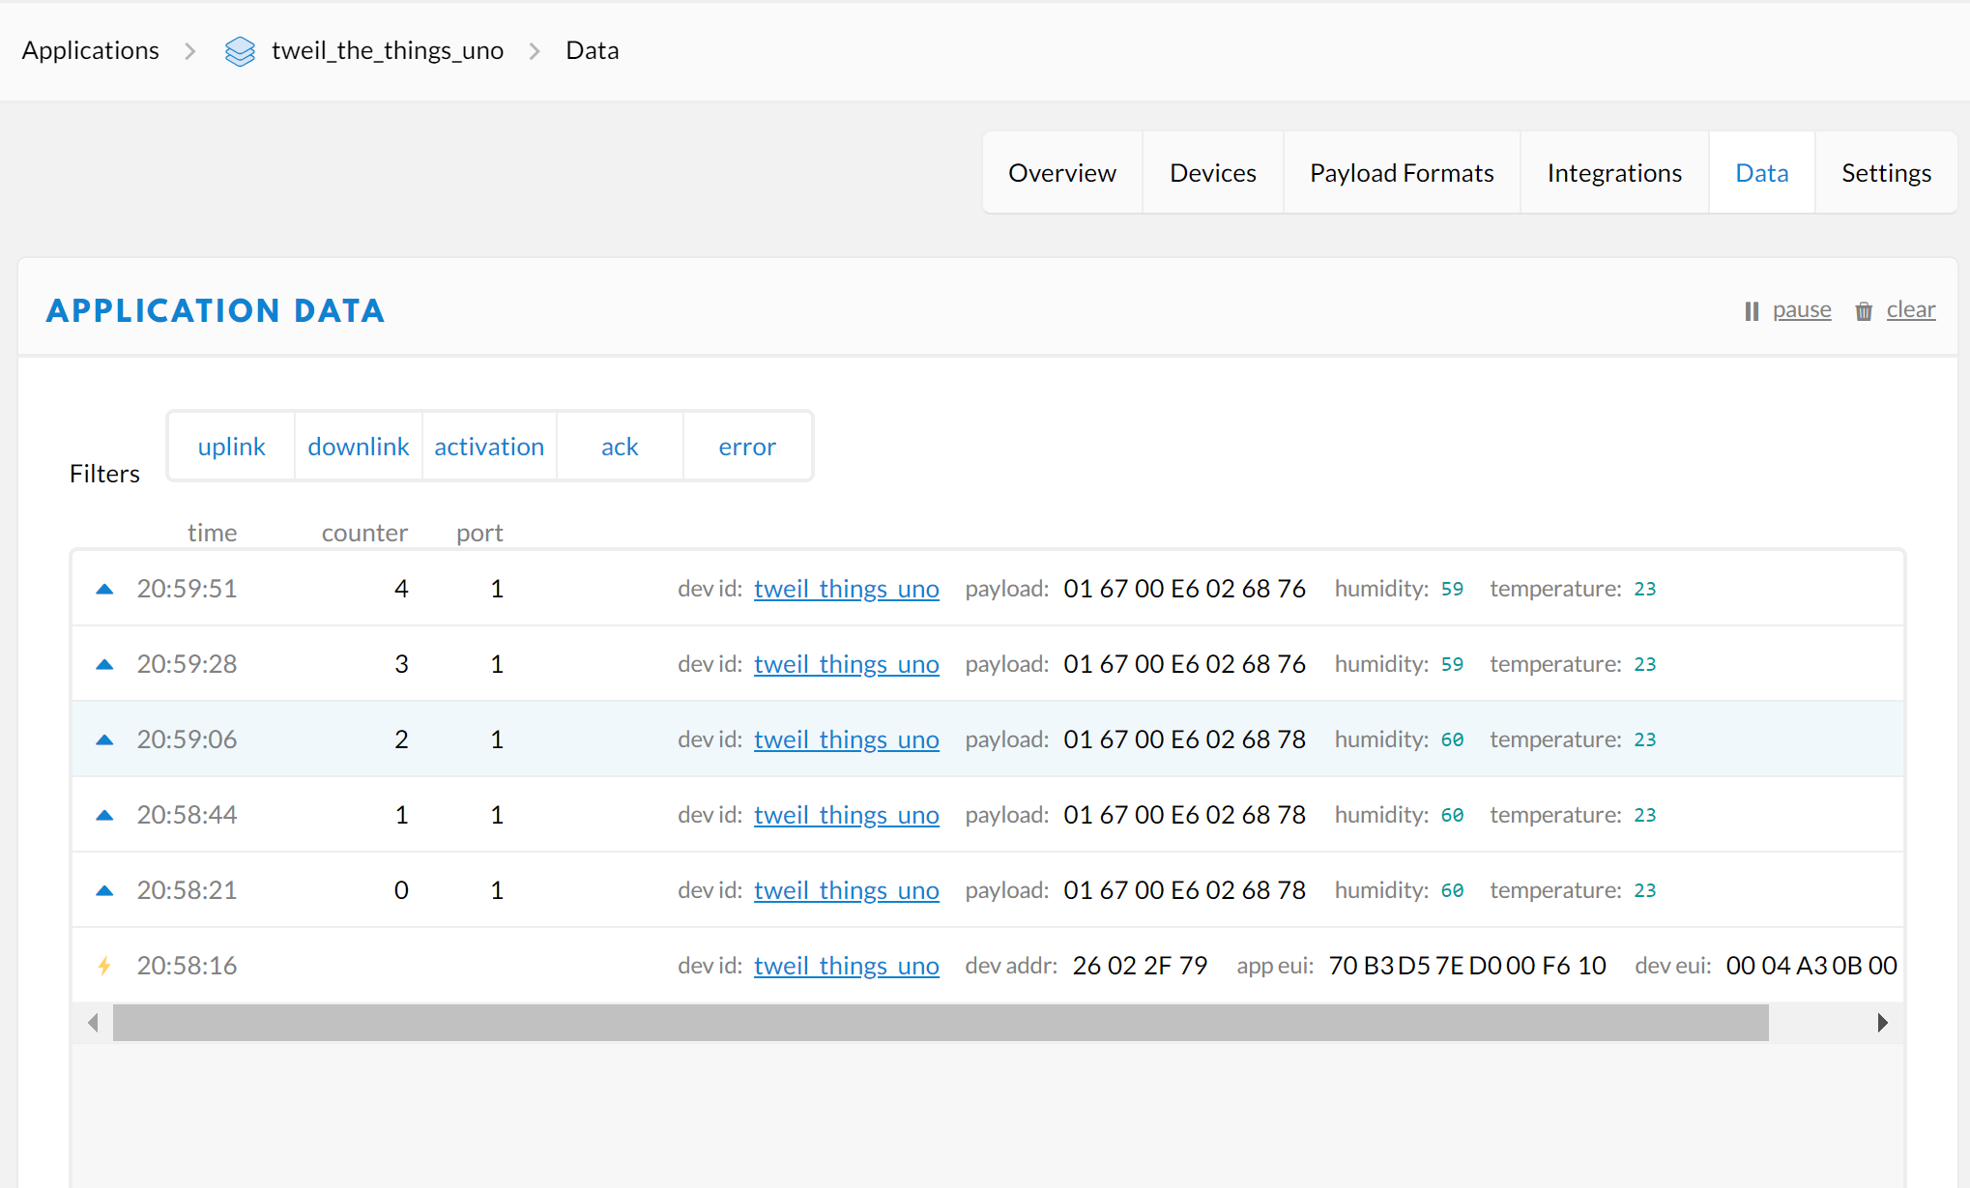Image resolution: width=1970 pixels, height=1188 pixels.
Task: Click Applications in the breadcrumb
Action: pyautogui.click(x=91, y=50)
